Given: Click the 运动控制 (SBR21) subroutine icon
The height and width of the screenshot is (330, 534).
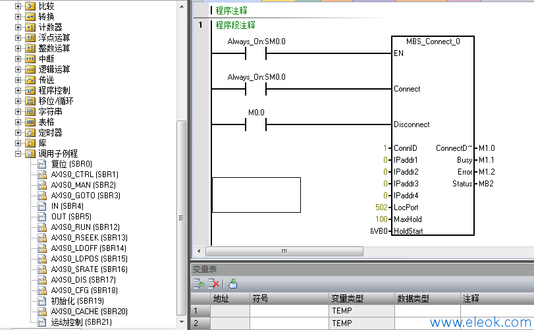Looking at the screenshot, I should point(42,322).
